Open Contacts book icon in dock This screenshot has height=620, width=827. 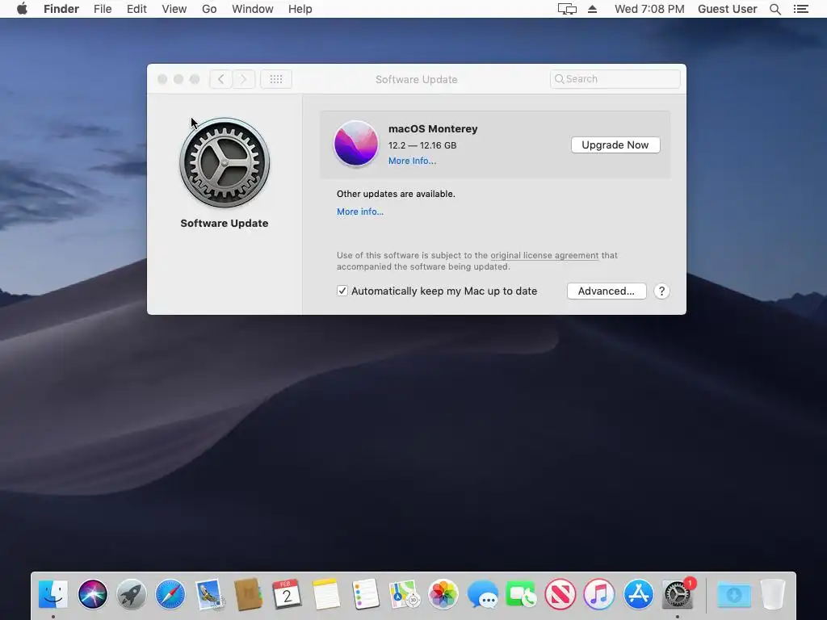click(x=249, y=594)
